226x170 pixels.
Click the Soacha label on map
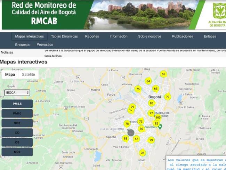point(111,137)
